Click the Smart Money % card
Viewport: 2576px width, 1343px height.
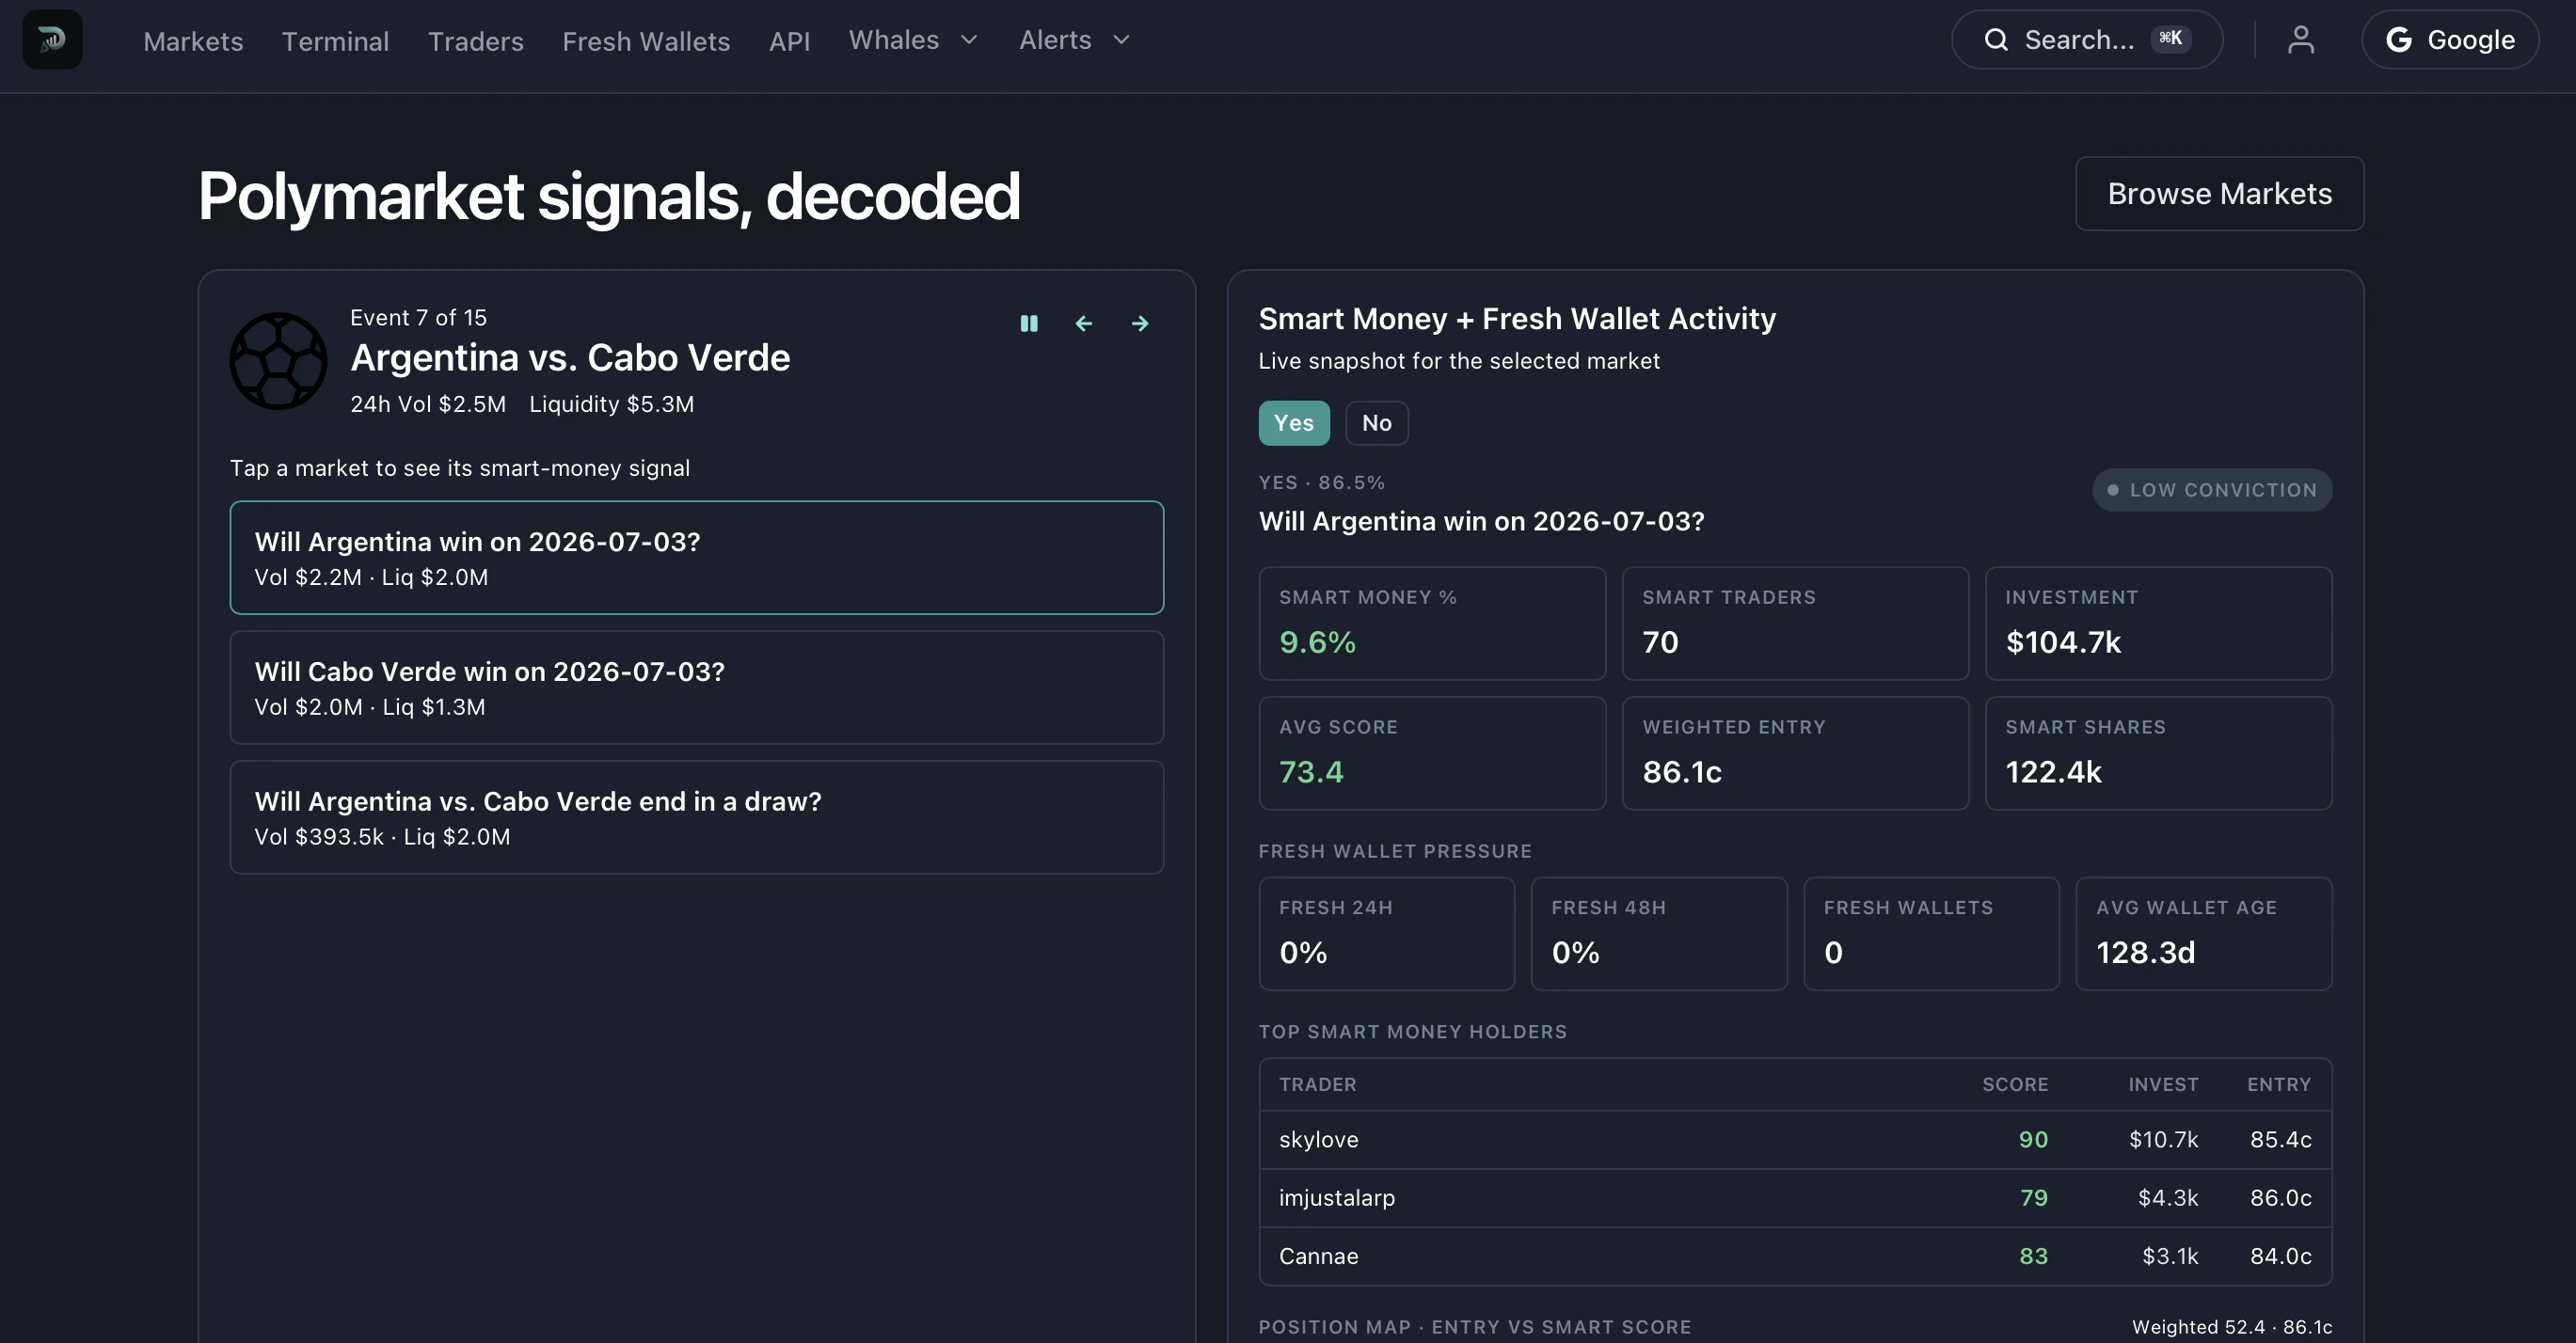pos(1432,624)
